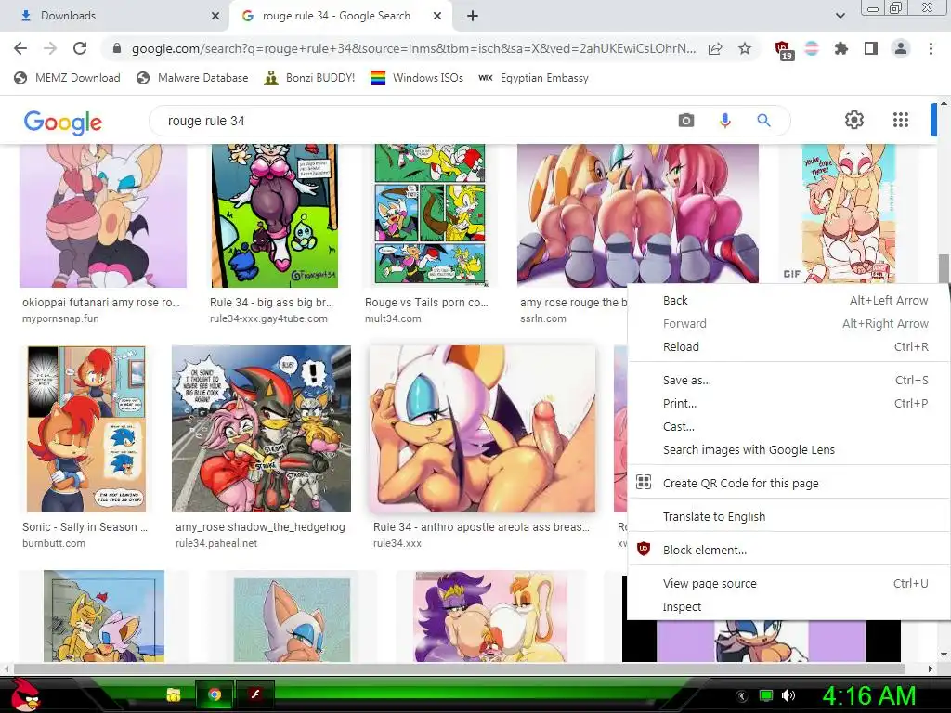The height and width of the screenshot is (713, 951).
Task: Reload the page with toolbar refresh icon
Action: point(80,48)
